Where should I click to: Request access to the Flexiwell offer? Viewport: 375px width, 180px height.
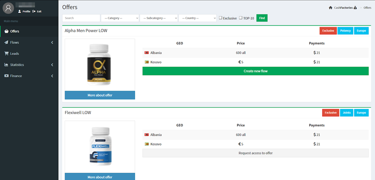point(255,153)
